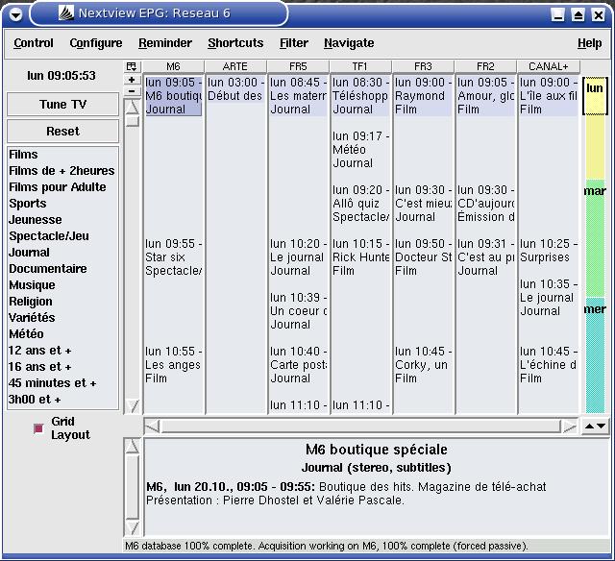This screenshot has height=561, width=615.
Task: Select Star six programme on M6
Action: pyautogui.click(x=173, y=257)
